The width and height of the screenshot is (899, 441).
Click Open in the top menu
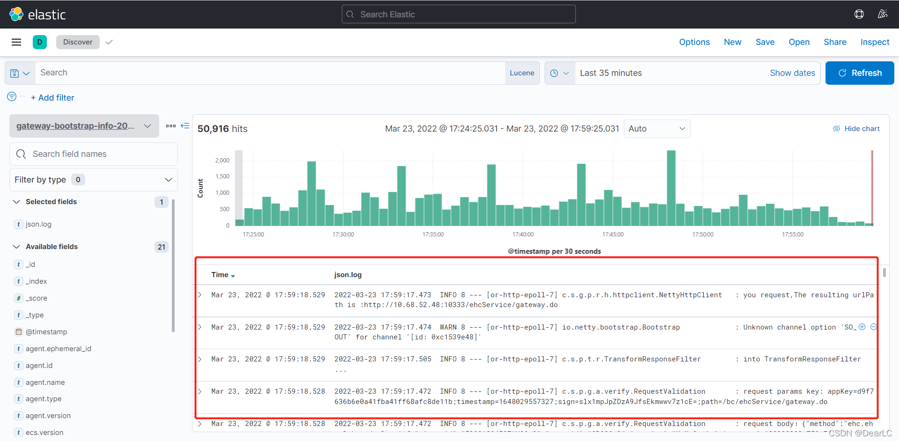799,42
